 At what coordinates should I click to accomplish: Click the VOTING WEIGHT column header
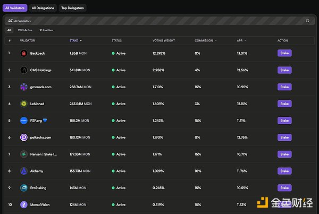pyautogui.click(x=164, y=41)
